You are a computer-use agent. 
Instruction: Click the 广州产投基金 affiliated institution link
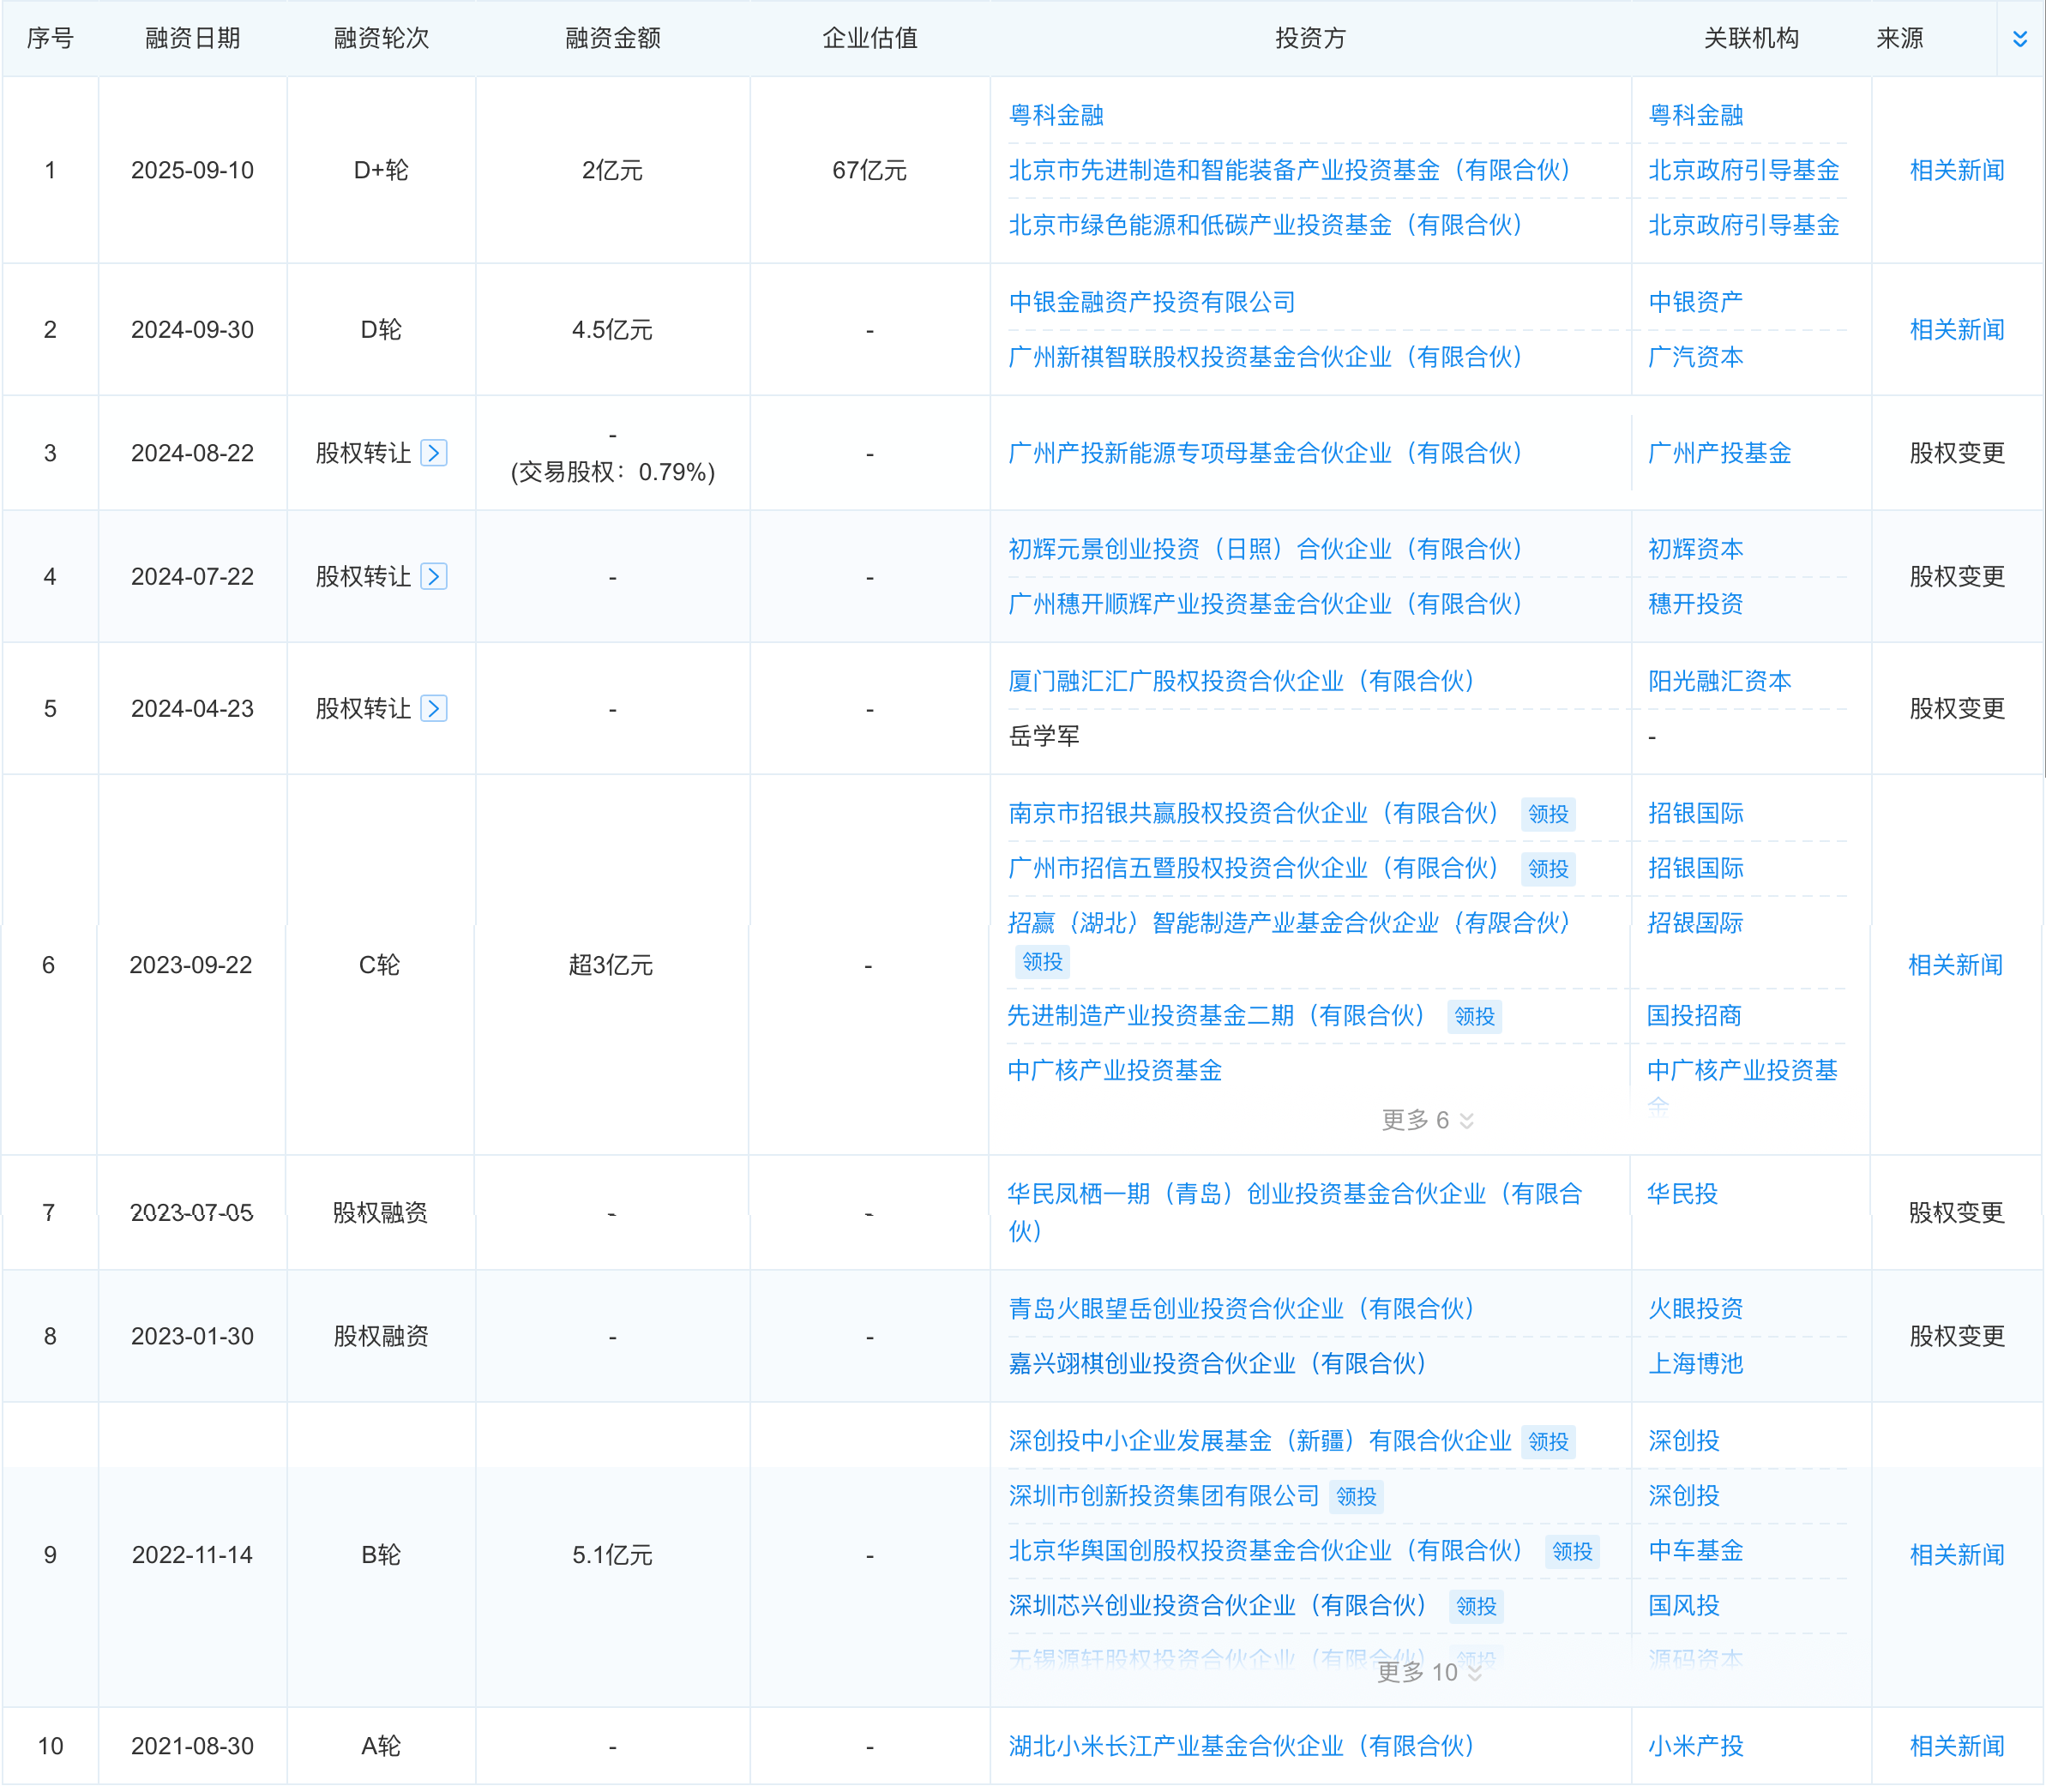pos(1720,452)
